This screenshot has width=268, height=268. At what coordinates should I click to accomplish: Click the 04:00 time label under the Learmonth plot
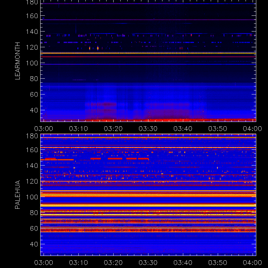pyautogui.click(x=253, y=129)
